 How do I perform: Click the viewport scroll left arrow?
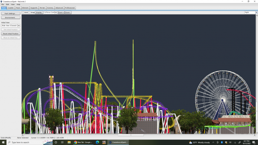coord(23,135)
